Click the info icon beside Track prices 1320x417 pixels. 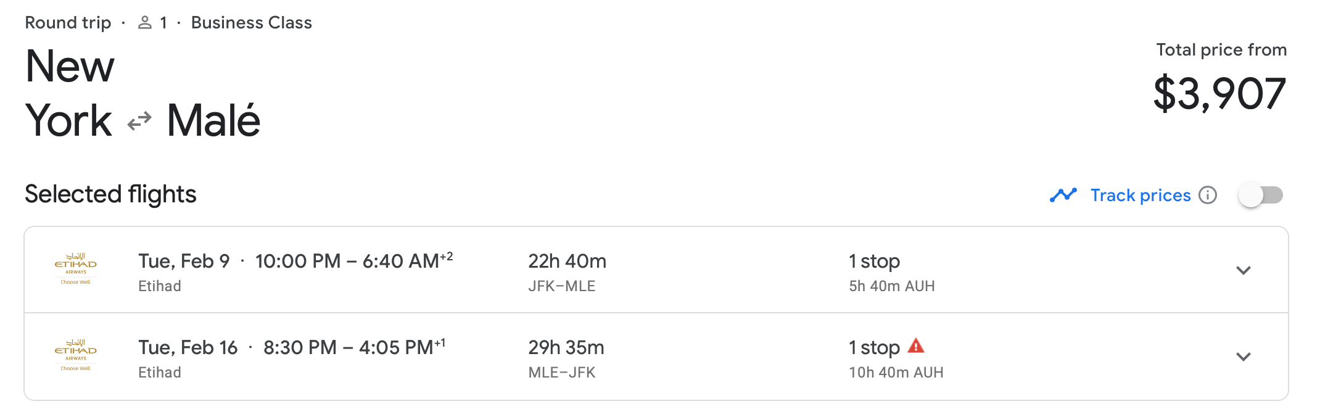click(1207, 195)
